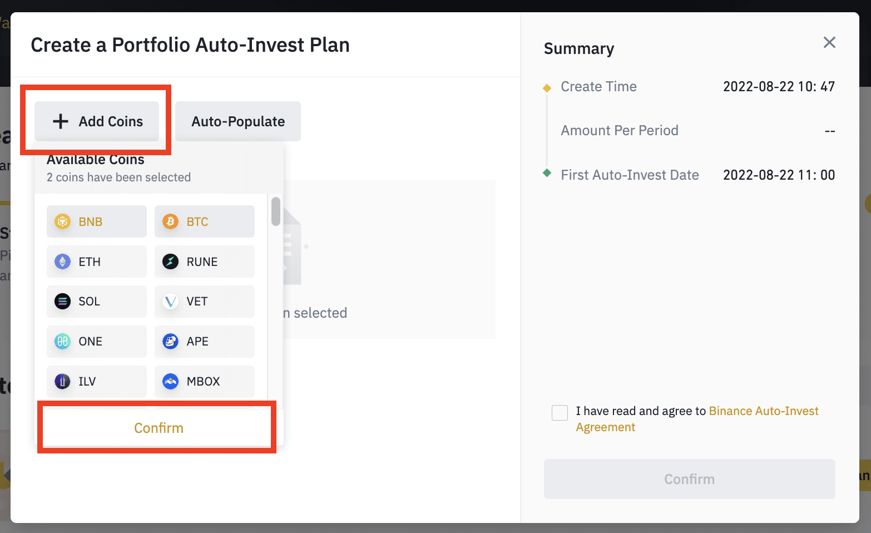The width and height of the screenshot is (871, 533).
Task: Select the Illuvium ILV icon
Action: click(63, 382)
